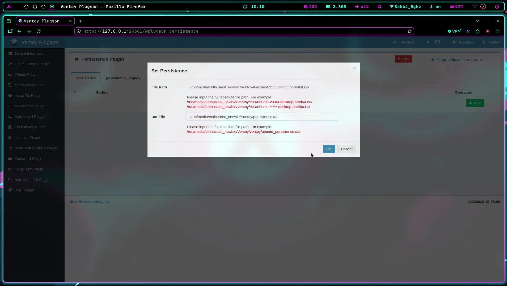Click the launcher logo in top bar
507x286 pixels.
[9, 7]
